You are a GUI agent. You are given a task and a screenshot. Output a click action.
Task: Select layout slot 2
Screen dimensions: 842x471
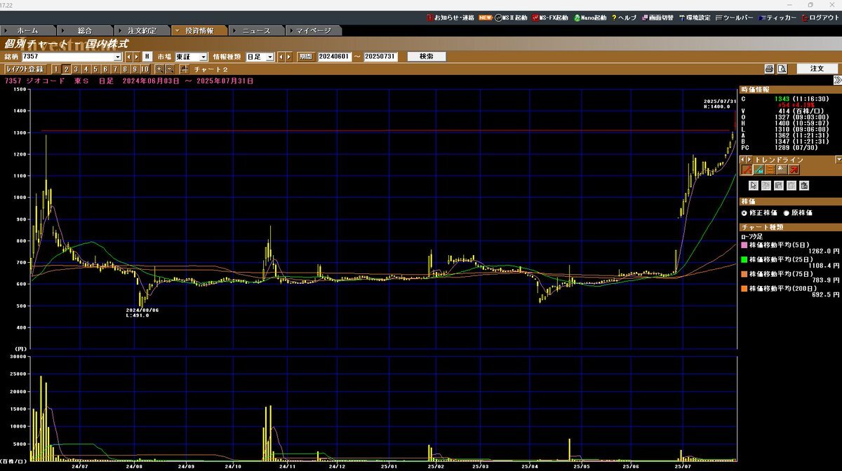pyautogui.click(x=65, y=69)
